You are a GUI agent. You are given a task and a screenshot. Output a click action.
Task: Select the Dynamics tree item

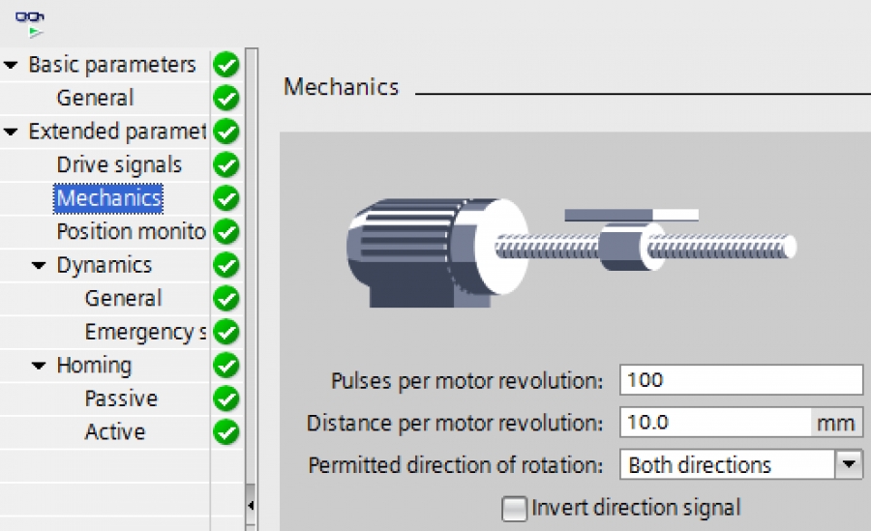click(104, 265)
